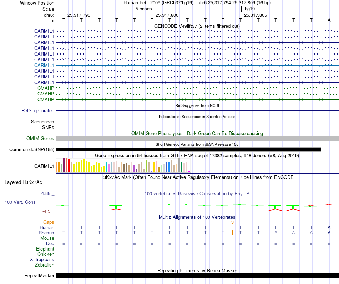Click the gray OMIM Genes bar

click(x=197, y=138)
